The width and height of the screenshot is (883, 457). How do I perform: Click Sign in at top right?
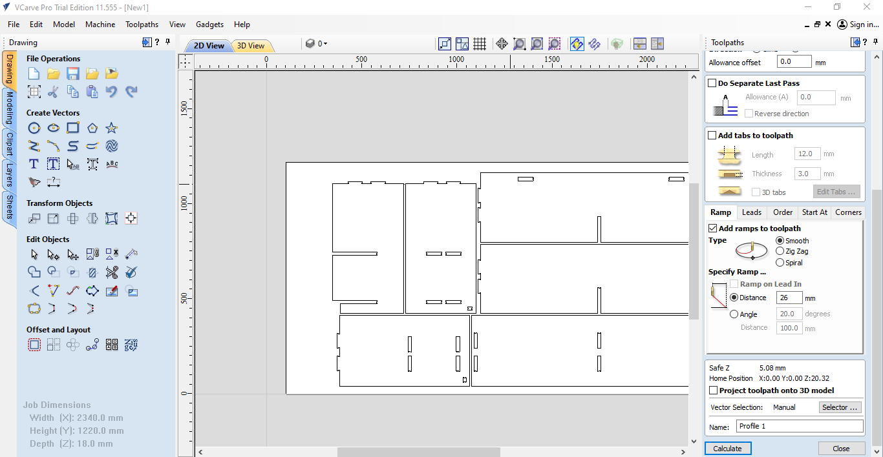[x=858, y=25]
